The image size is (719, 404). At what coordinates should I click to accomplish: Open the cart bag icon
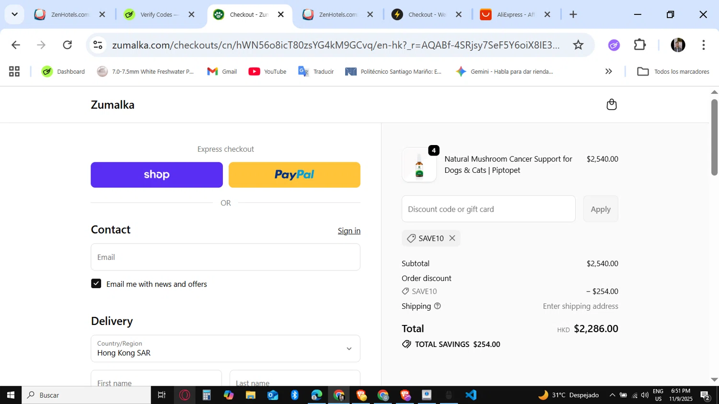pyautogui.click(x=611, y=104)
